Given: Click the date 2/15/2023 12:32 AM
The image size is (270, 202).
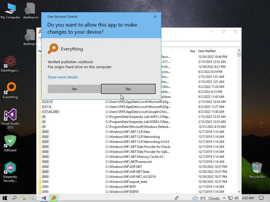Looking at the screenshot, I should [x=212, y=62].
